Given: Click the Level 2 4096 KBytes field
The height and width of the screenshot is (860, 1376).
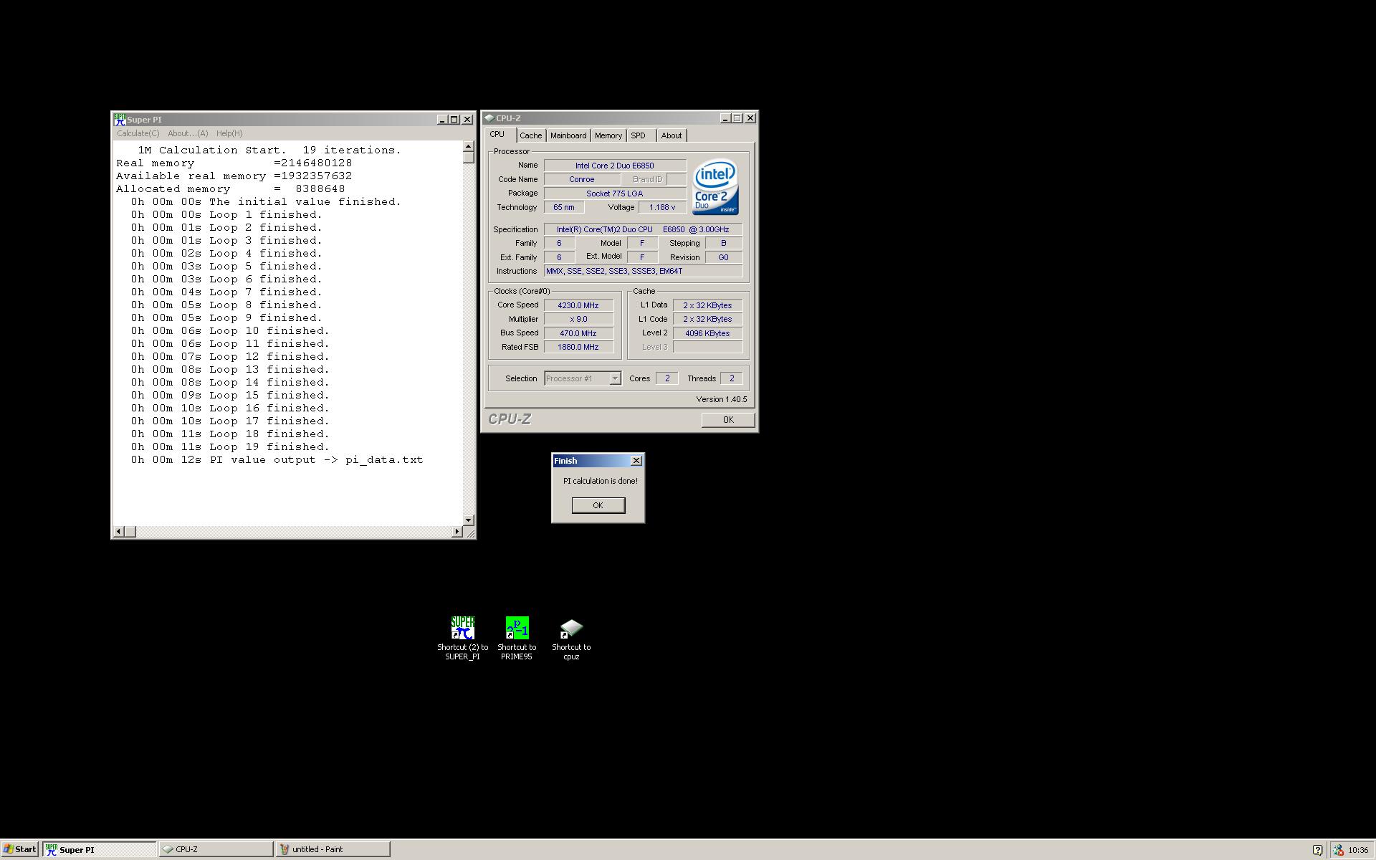Looking at the screenshot, I should (707, 333).
